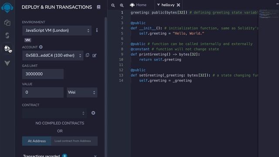Open the Remix logo home icon

[7, 7]
